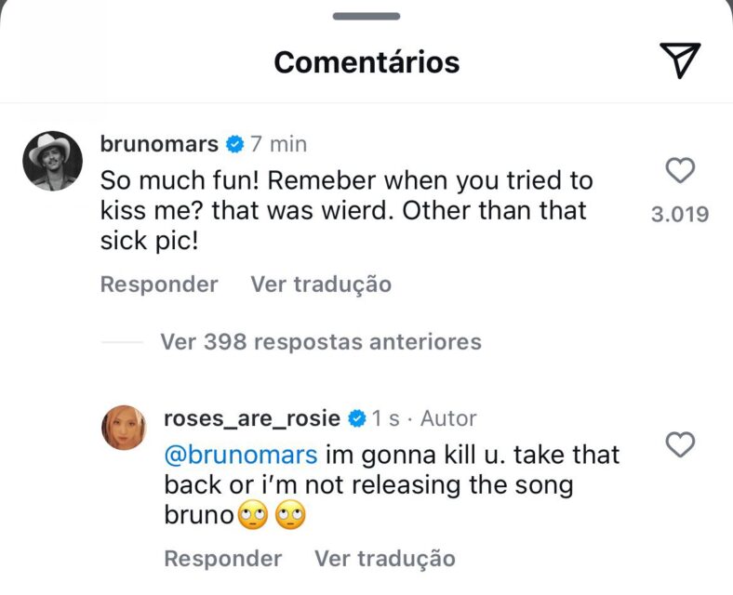Open brunomars's profile picture
This screenshot has width=733, height=595.
(52, 160)
